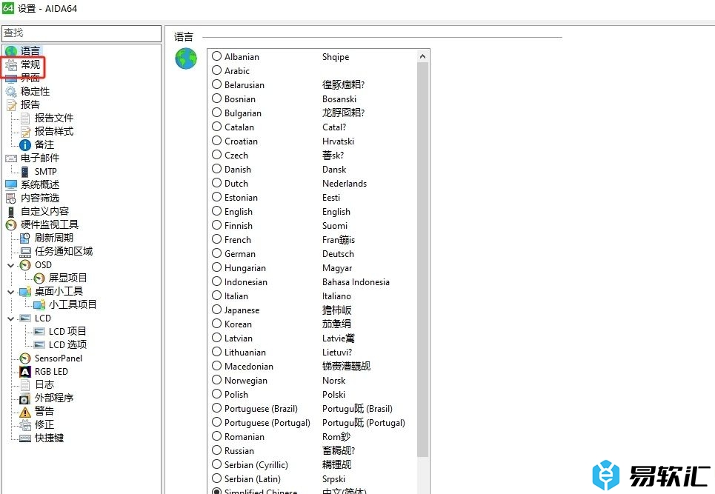Viewport: 715px width, 494px height.
Task: Select the 常规 gear icon in the tree
Action: [x=11, y=64]
